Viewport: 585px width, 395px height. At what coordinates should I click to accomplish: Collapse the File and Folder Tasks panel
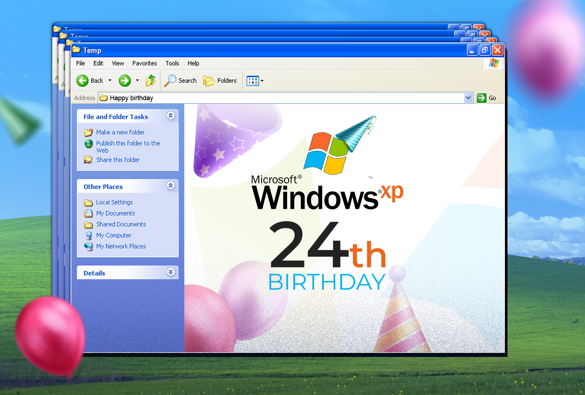[170, 116]
